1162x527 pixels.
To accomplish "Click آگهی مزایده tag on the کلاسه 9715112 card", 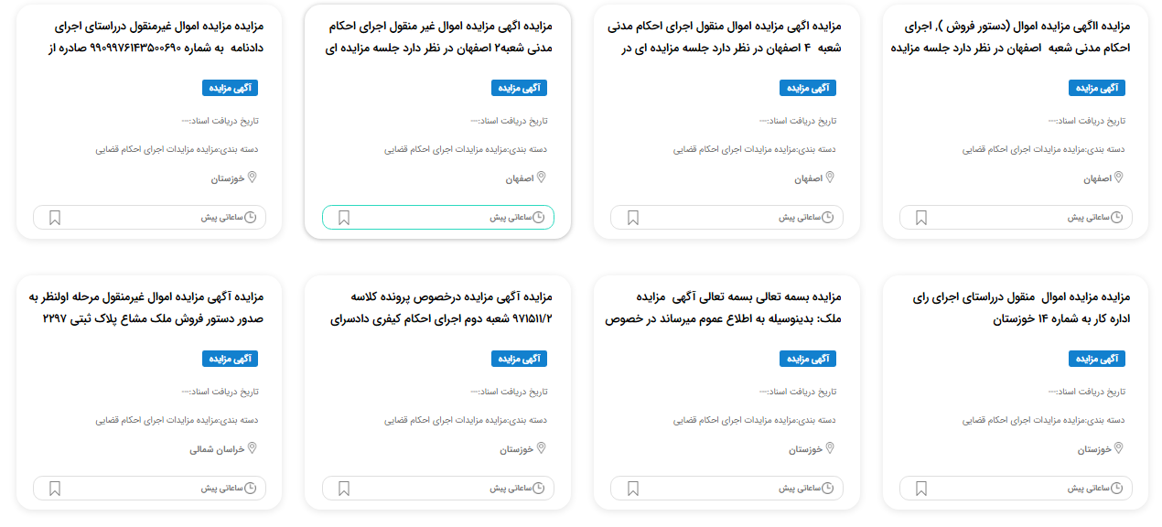I will tap(520, 359).
